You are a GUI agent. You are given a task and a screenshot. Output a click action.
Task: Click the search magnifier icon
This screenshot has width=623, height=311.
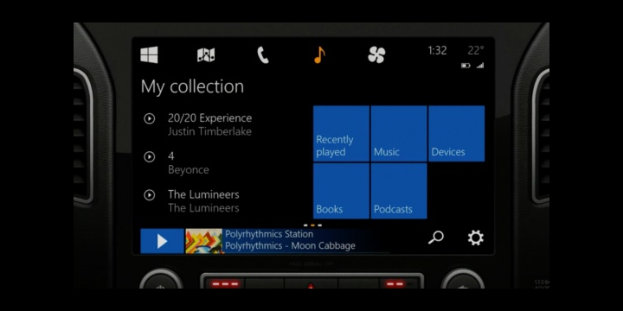[x=436, y=238]
